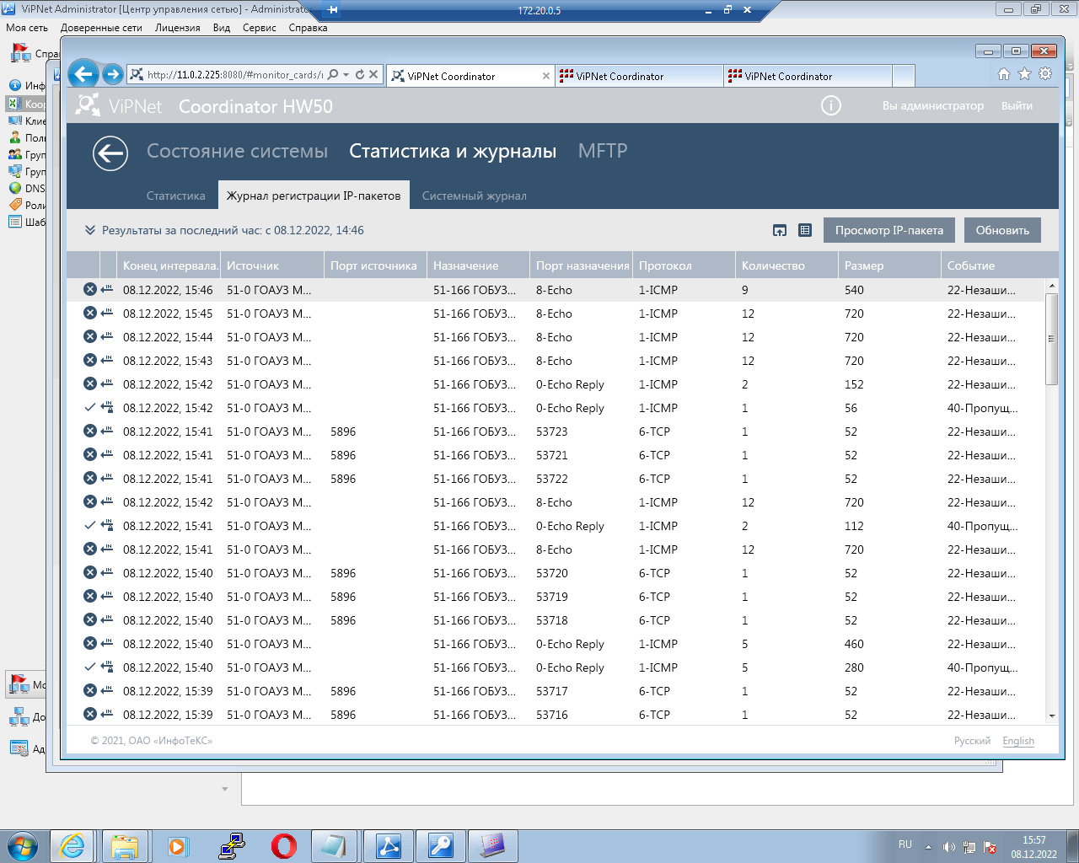Open 'Справка' menu
This screenshot has height=863, width=1079.
pos(308,28)
